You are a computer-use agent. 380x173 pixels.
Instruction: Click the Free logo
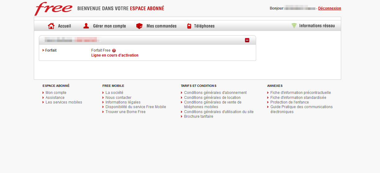[x=53, y=9]
